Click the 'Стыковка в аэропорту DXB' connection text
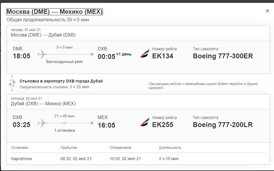Image resolution: width=274 pixels, height=171 pixels. pos(61,81)
